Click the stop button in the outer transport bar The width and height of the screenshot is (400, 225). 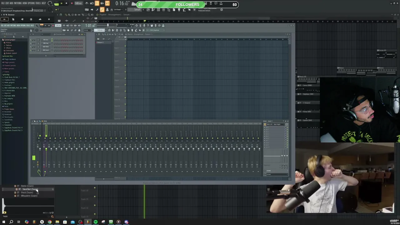tap(66, 3)
